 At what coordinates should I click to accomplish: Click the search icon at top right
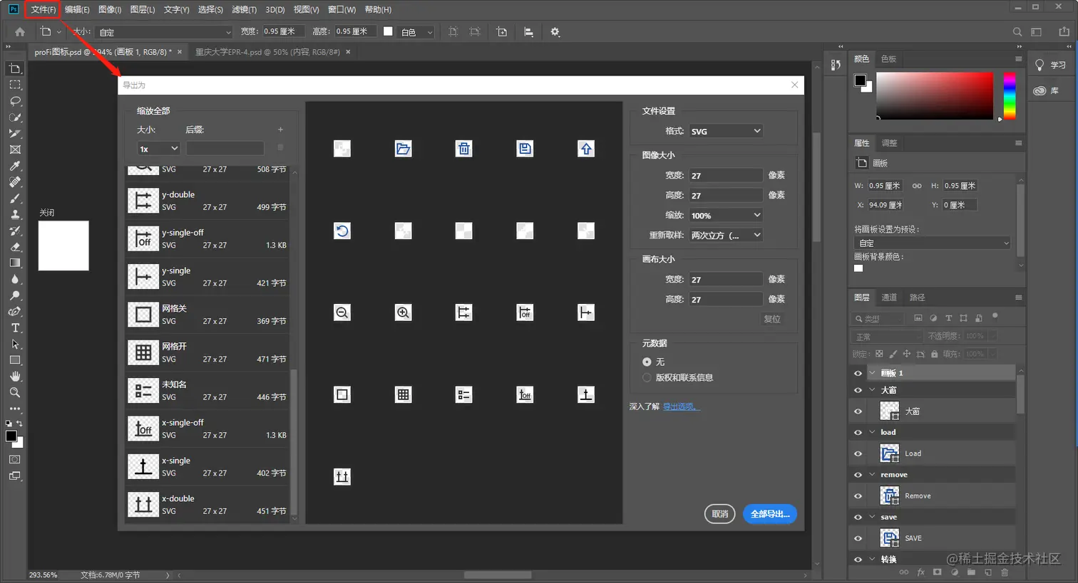point(1017,32)
